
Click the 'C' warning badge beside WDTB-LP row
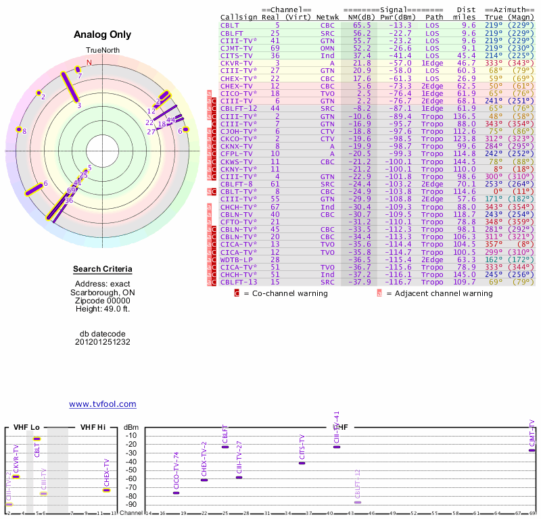pyautogui.click(x=214, y=259)
